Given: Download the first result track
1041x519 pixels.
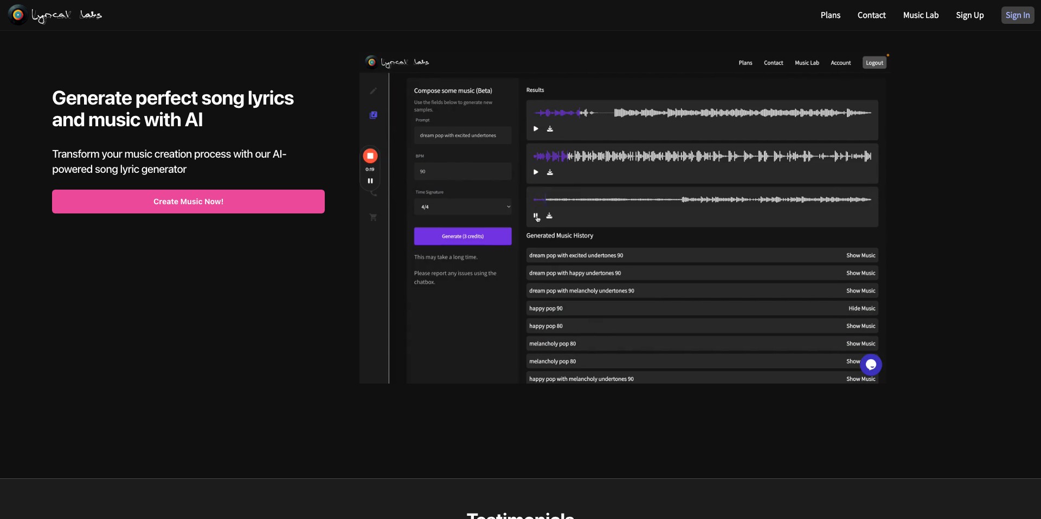Looking at the screenshot, I should click(550, 129).
